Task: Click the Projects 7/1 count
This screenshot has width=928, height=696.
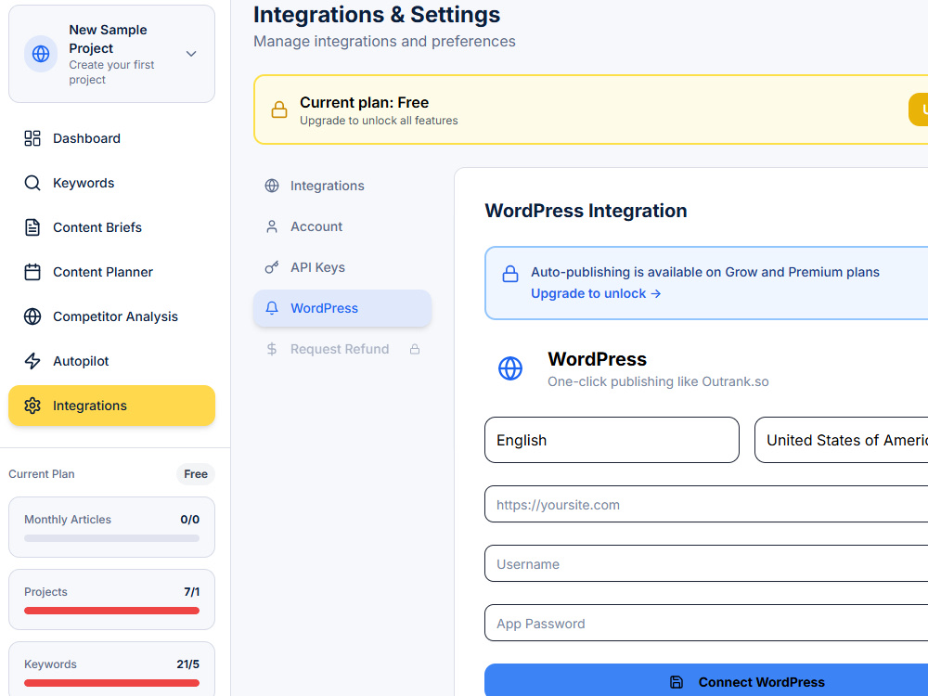Action: coord(191,592)
